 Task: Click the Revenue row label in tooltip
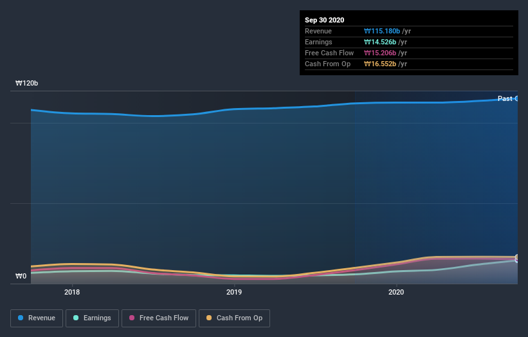(x=318, y=31)
